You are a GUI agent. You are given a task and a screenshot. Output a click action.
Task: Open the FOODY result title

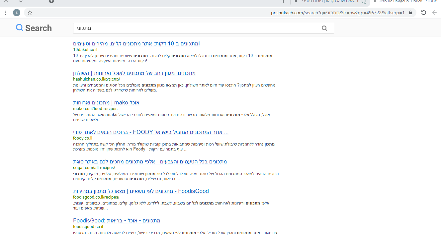(x=151, y=132)
